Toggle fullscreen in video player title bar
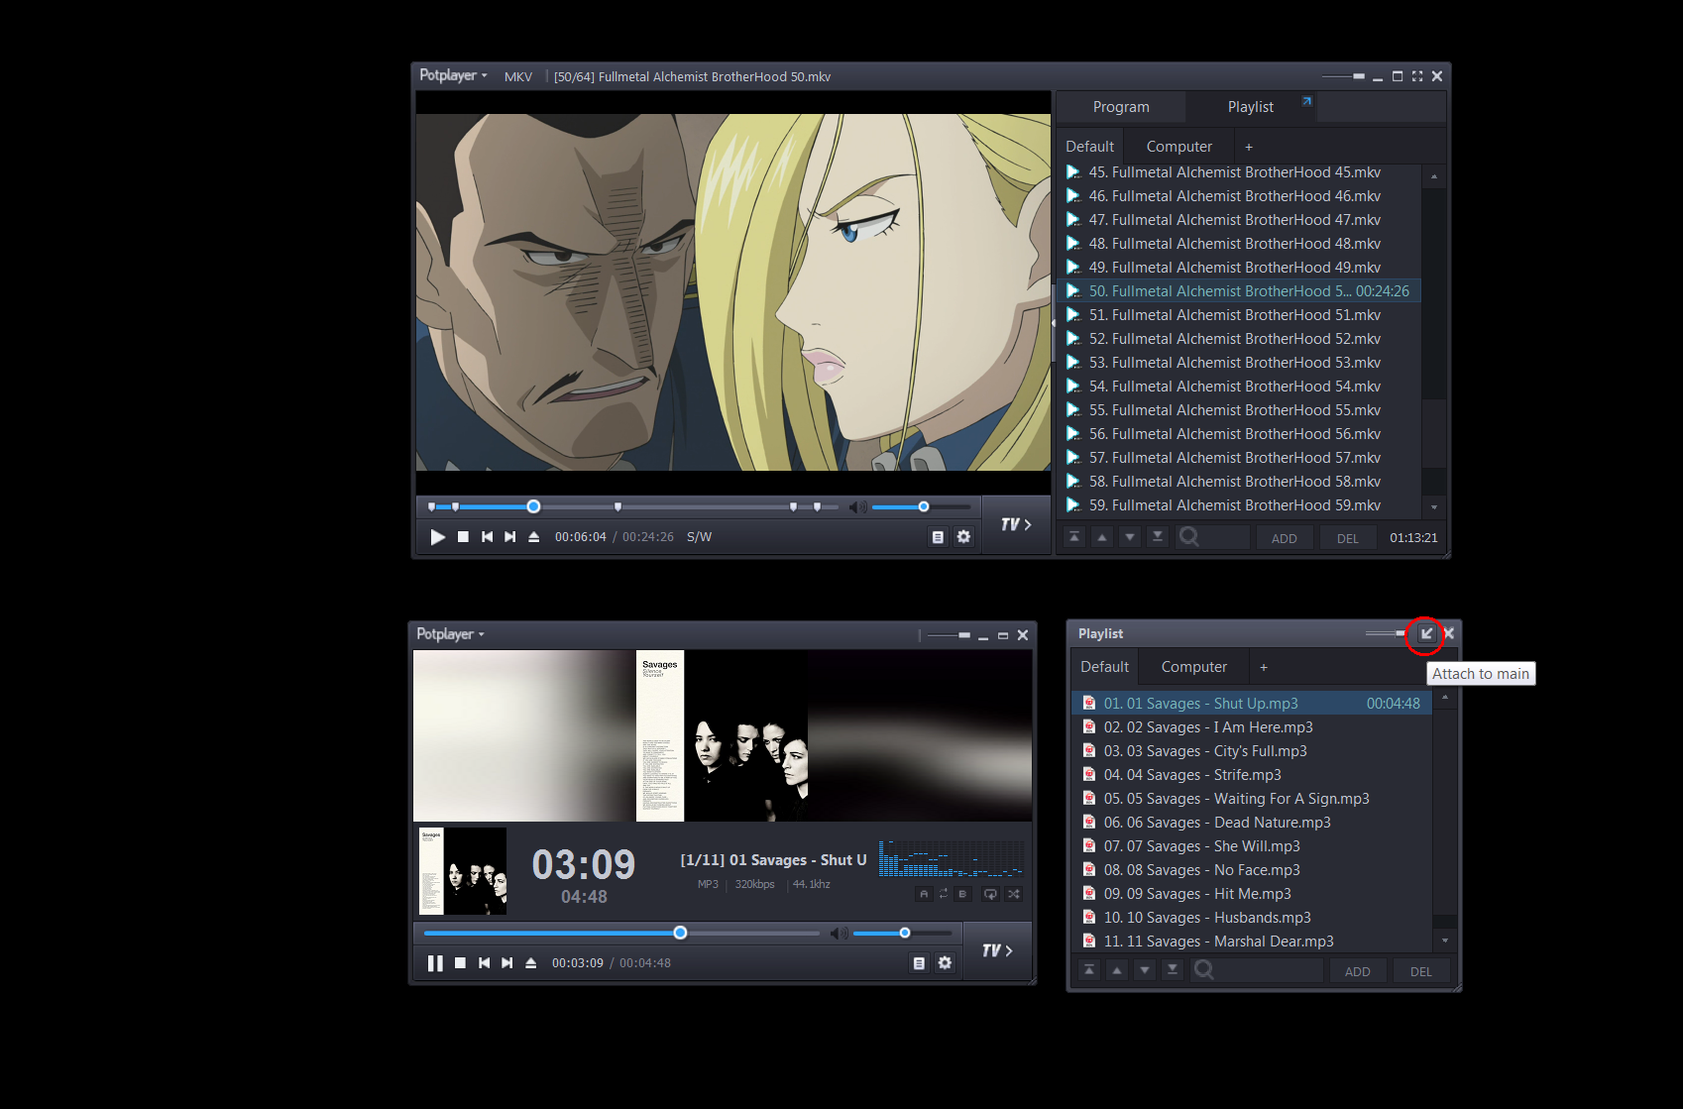The image size is (1683, 1109). (x=1417, y=76)
